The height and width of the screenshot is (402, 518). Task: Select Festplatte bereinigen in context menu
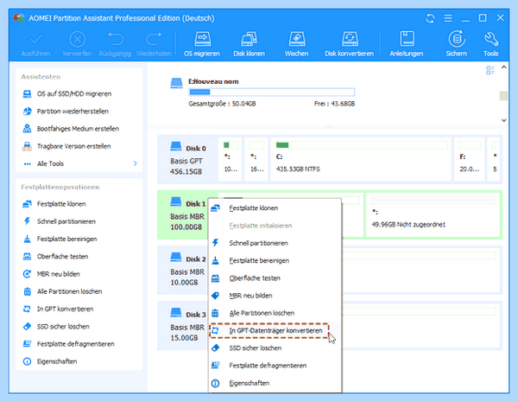click(x=275, y=261)
